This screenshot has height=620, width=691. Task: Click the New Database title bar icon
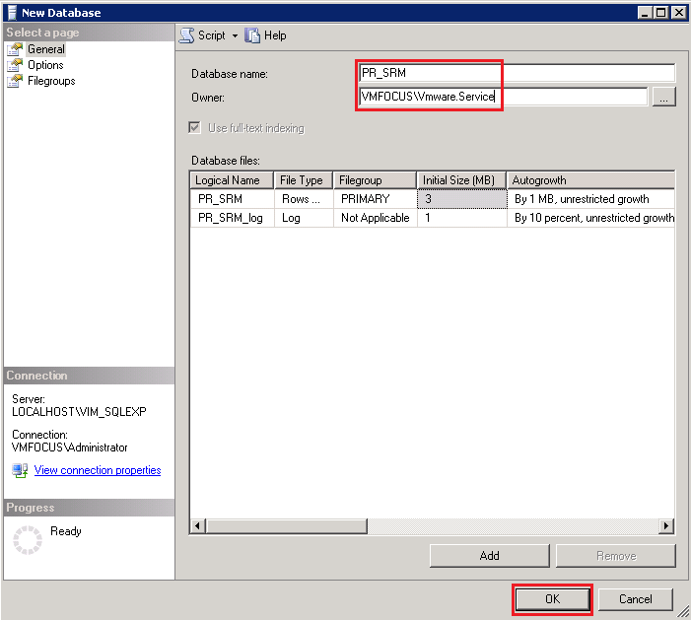(12, 13)
